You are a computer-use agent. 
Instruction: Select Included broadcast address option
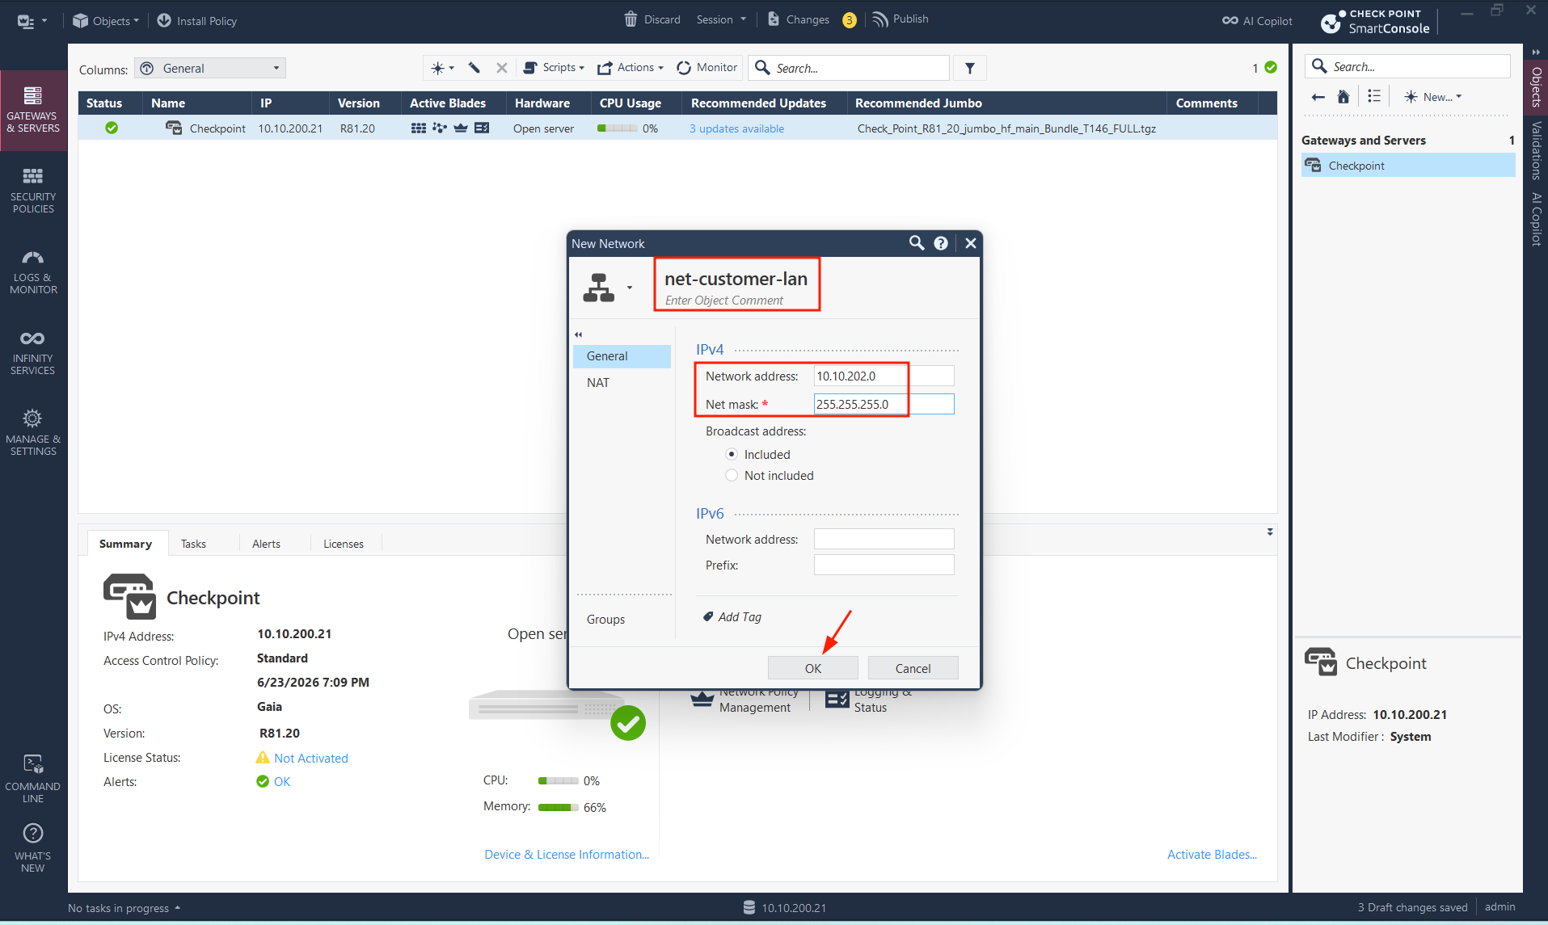click(732, 455)
